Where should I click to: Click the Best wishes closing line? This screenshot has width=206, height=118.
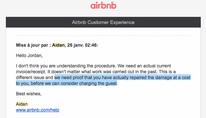tap(29, 94)
